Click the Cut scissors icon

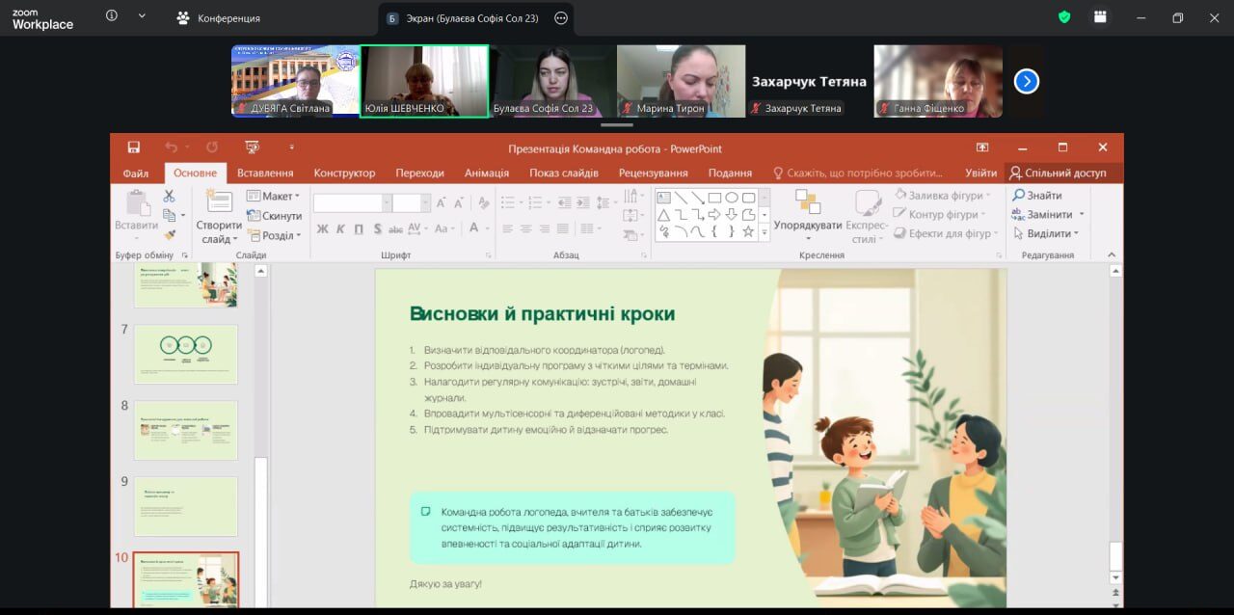170,196
